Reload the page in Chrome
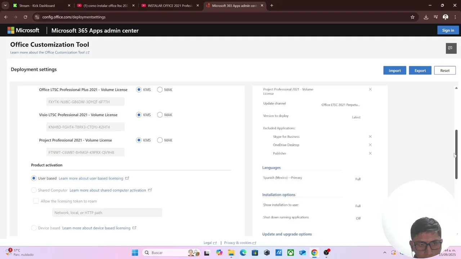Viewport: 461px width, 259px height. 25,17
